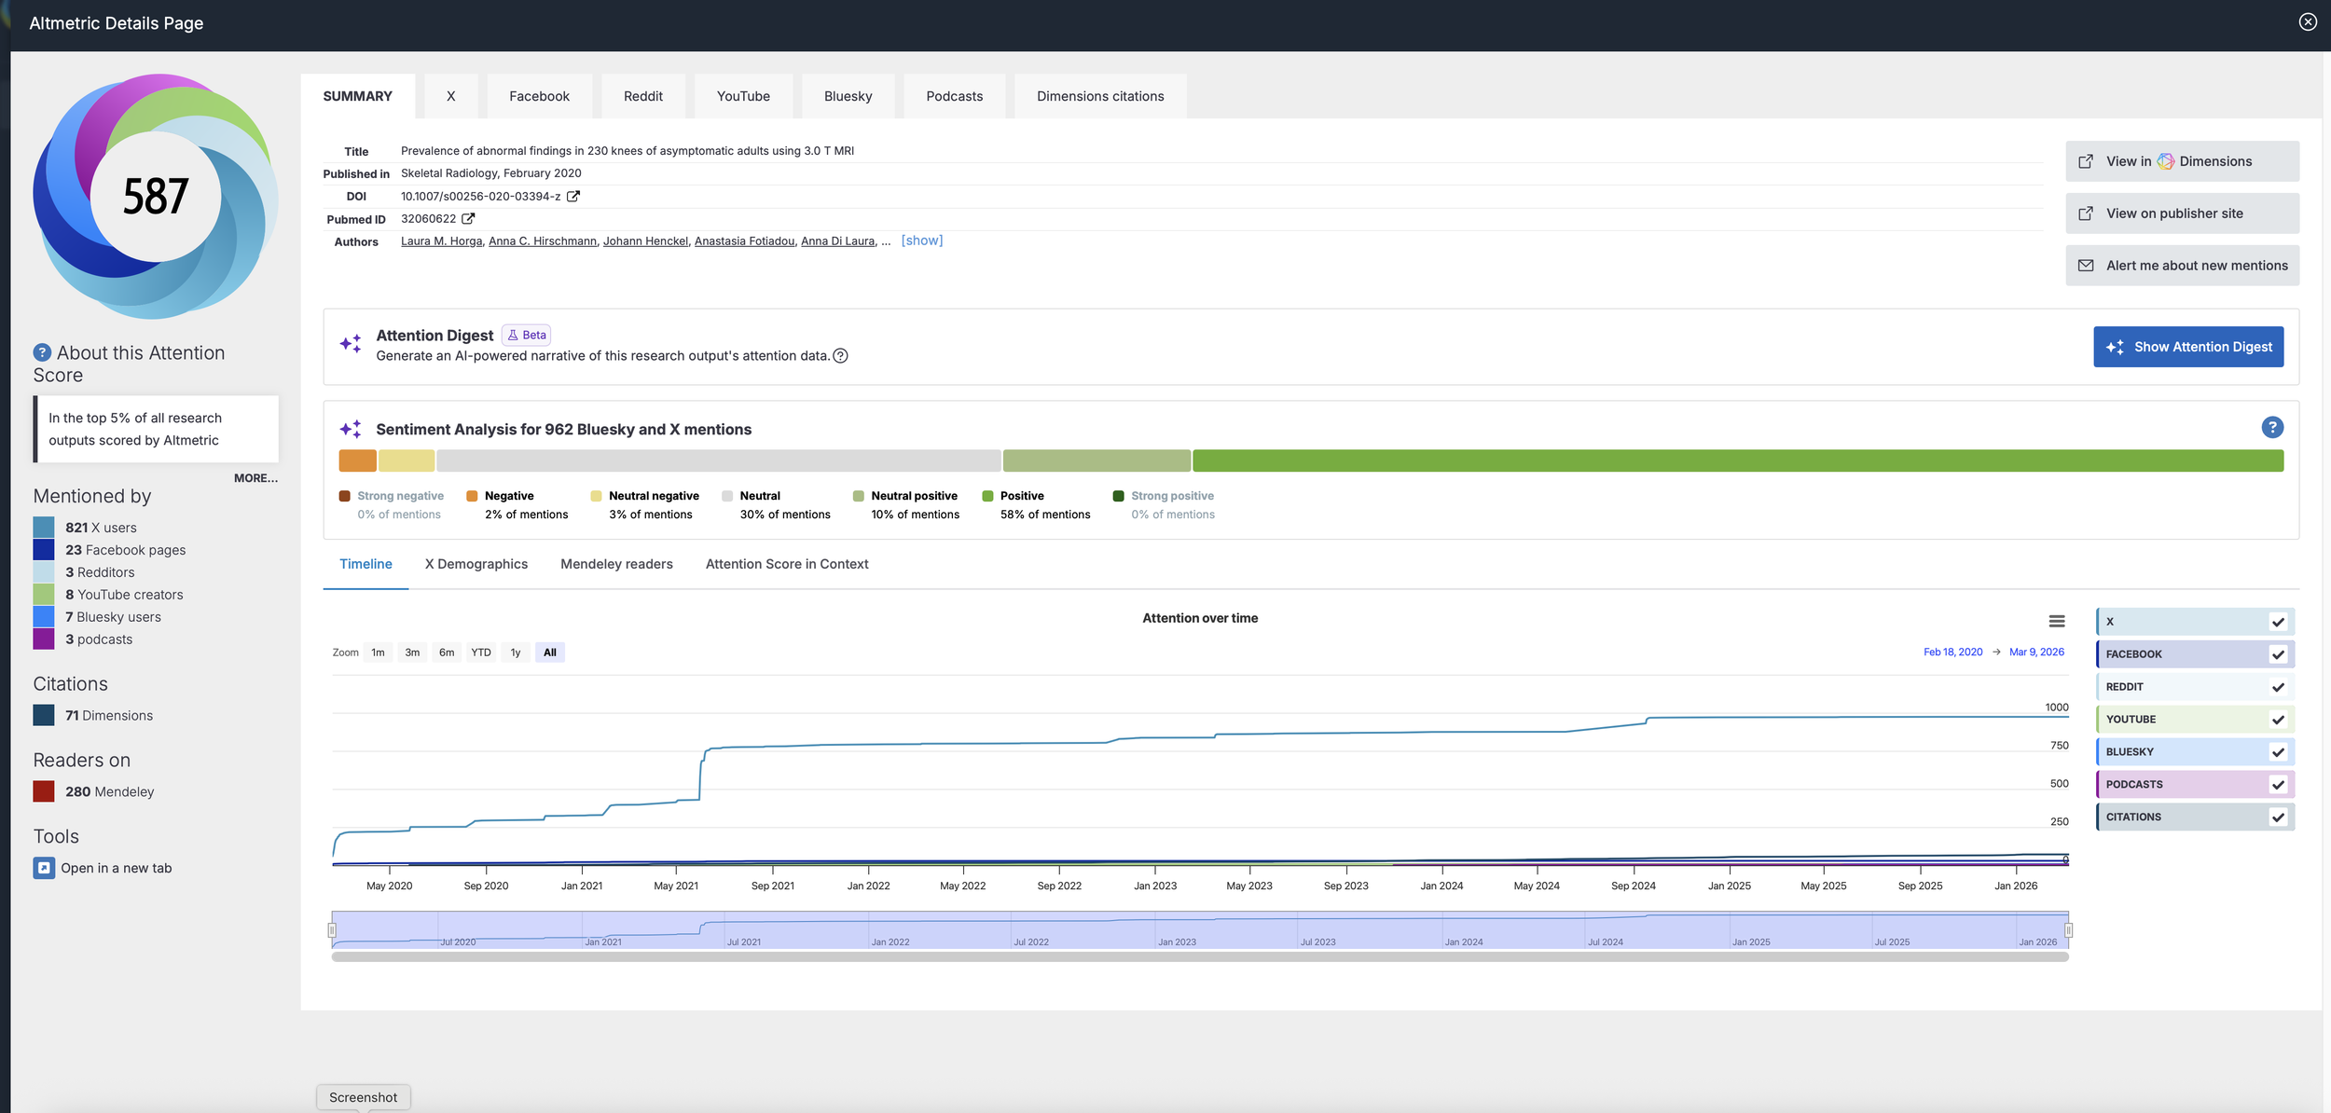Expand MORE about attention score
2331x1113 pixels.
click(x=255, y=478)
